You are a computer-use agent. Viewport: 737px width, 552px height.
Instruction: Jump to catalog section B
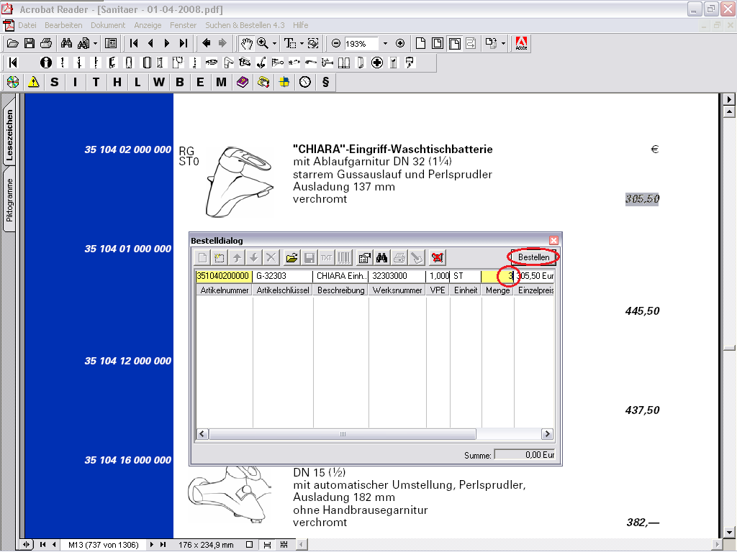point(179,82)
